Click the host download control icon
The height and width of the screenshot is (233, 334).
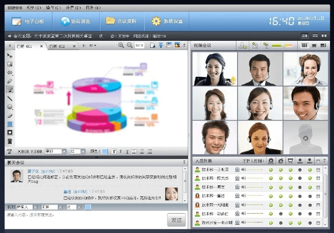click(x=309, y=161)
